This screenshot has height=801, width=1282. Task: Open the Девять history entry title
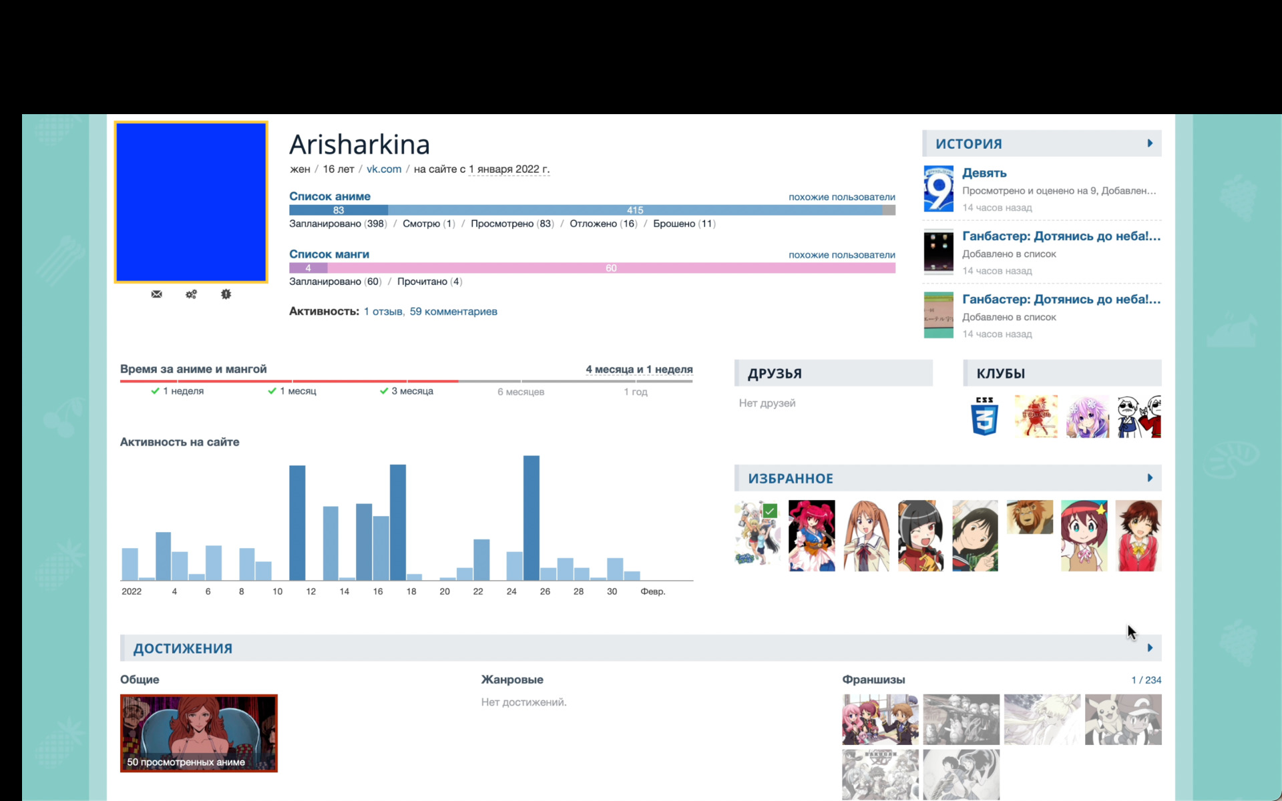click(x=984, y=173)
